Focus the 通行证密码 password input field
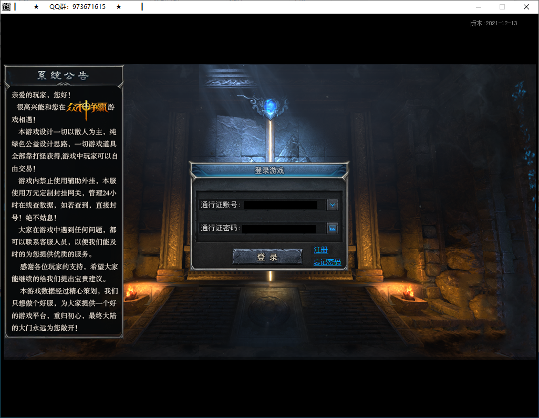This screenshot has width=539, height=418. coord(279,228)
